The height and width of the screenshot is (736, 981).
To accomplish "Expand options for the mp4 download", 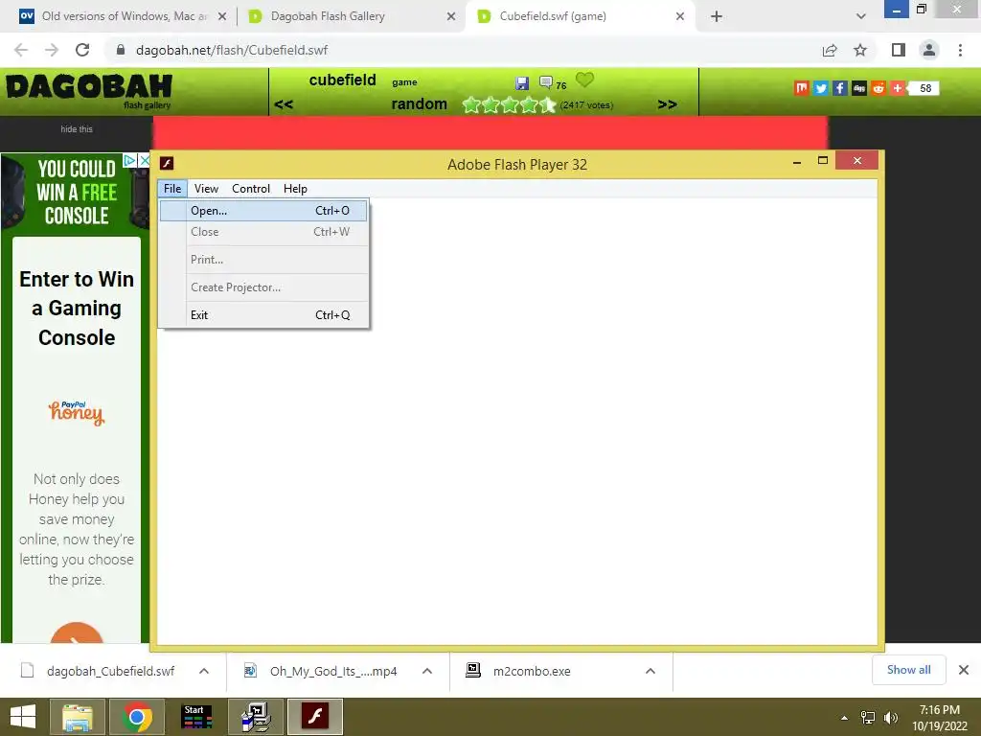I will tap(427, 671).
